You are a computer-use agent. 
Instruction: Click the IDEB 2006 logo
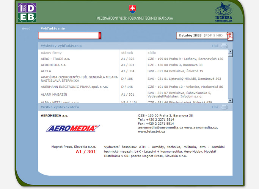tap(27, 12)
